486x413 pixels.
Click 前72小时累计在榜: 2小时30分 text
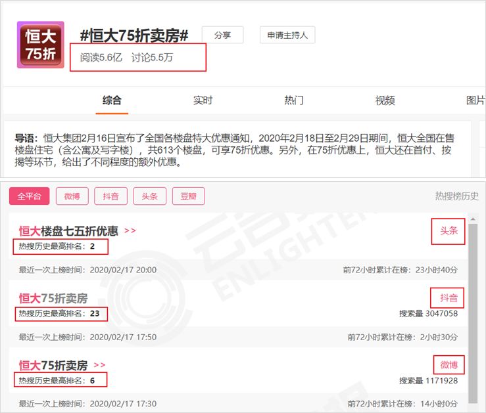coord(402,337)
